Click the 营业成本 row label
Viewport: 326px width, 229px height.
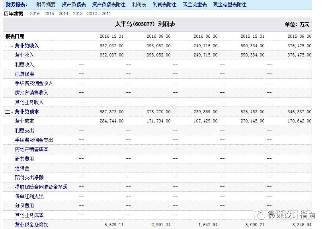24,121
